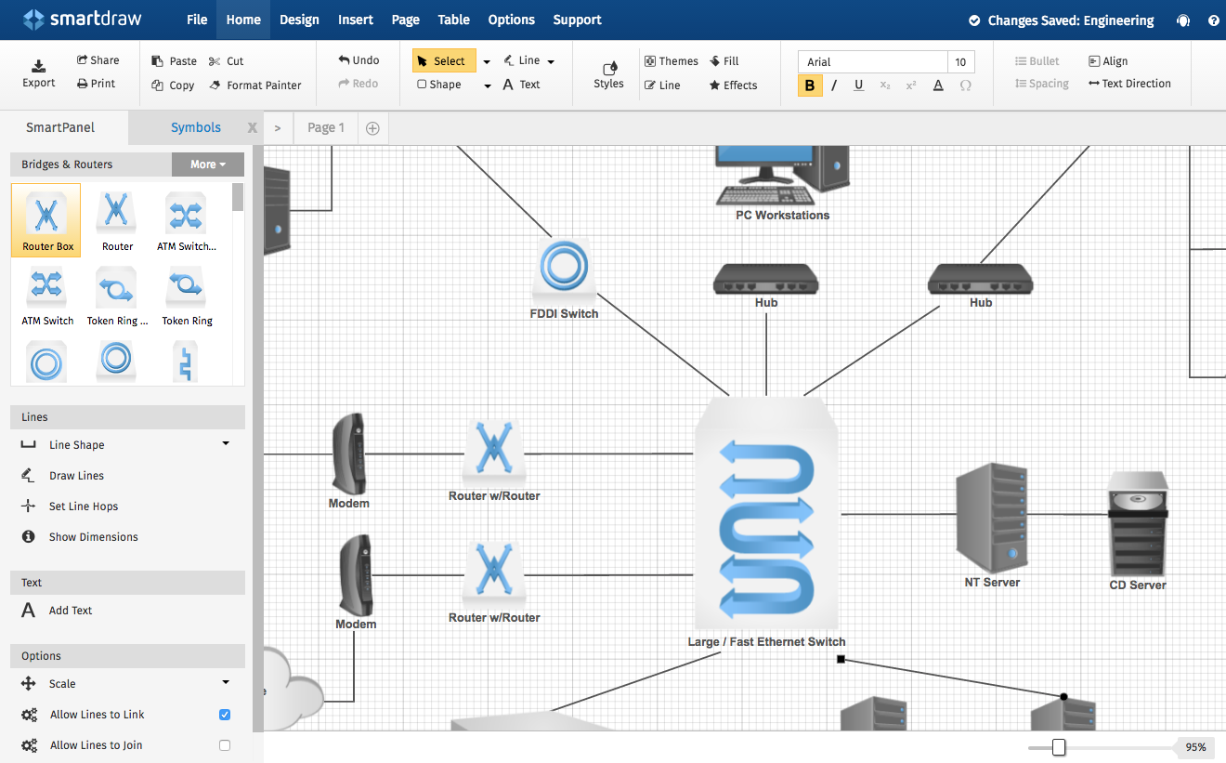
Task: Click the zoom slider handle
Action: (1058, 747)
